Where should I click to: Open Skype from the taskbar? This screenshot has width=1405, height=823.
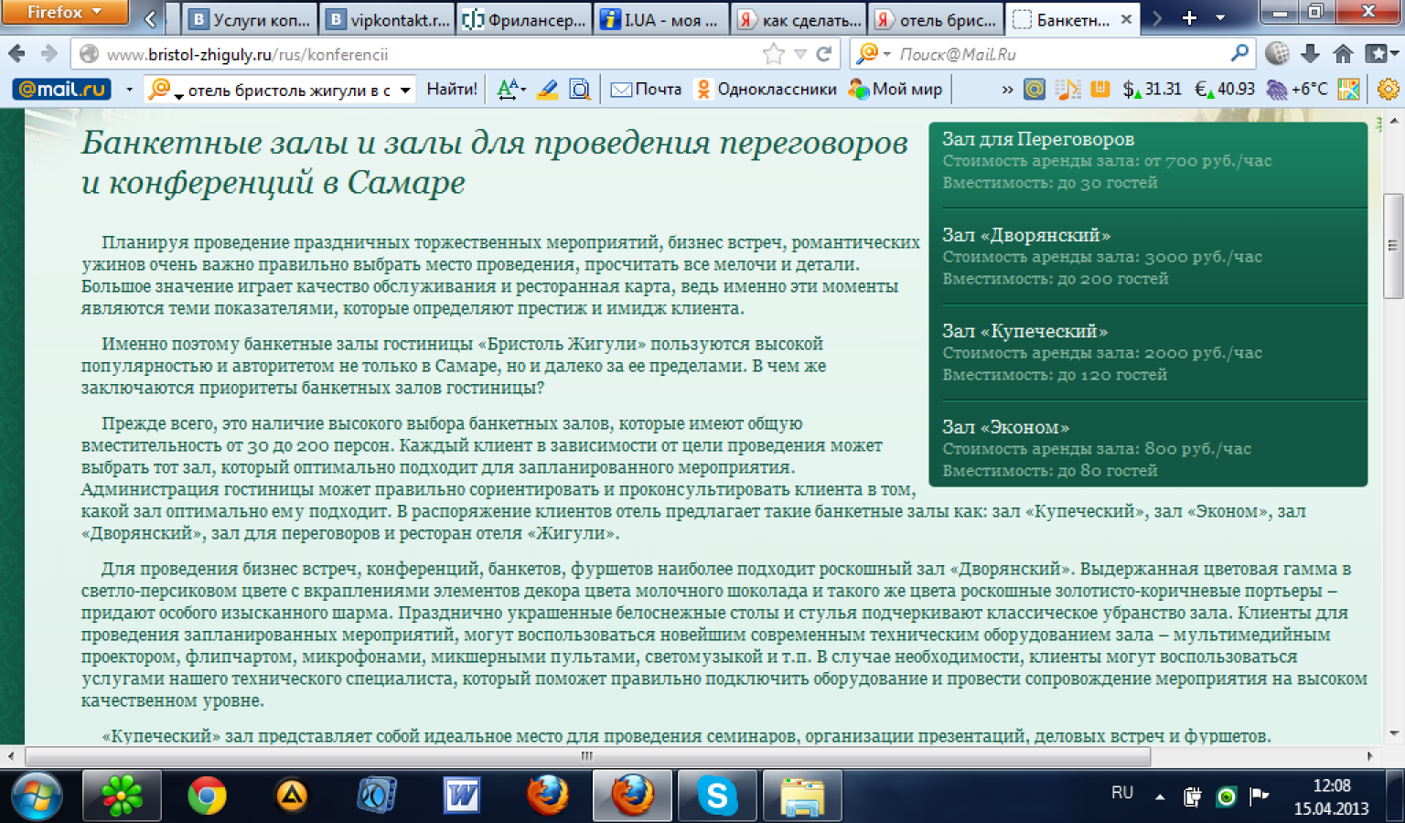coord(717,796)
